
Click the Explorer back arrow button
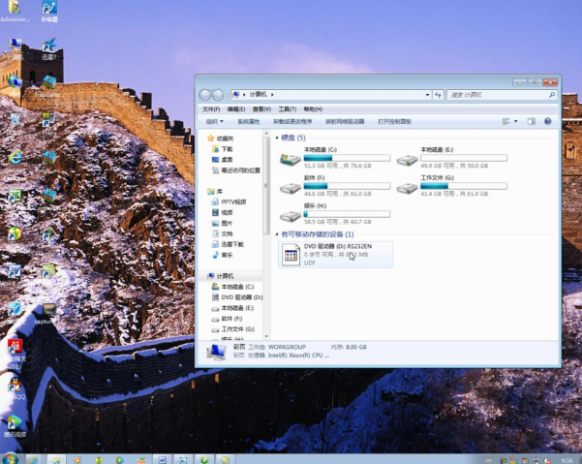pos(205,95)
